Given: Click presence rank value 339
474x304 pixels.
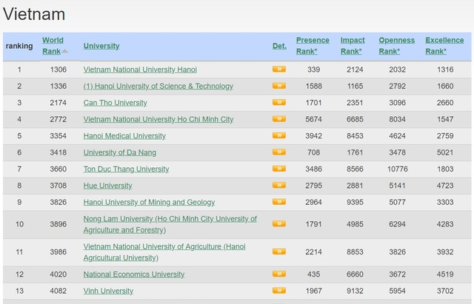Looking at the screenshot, I should [313, 70].
